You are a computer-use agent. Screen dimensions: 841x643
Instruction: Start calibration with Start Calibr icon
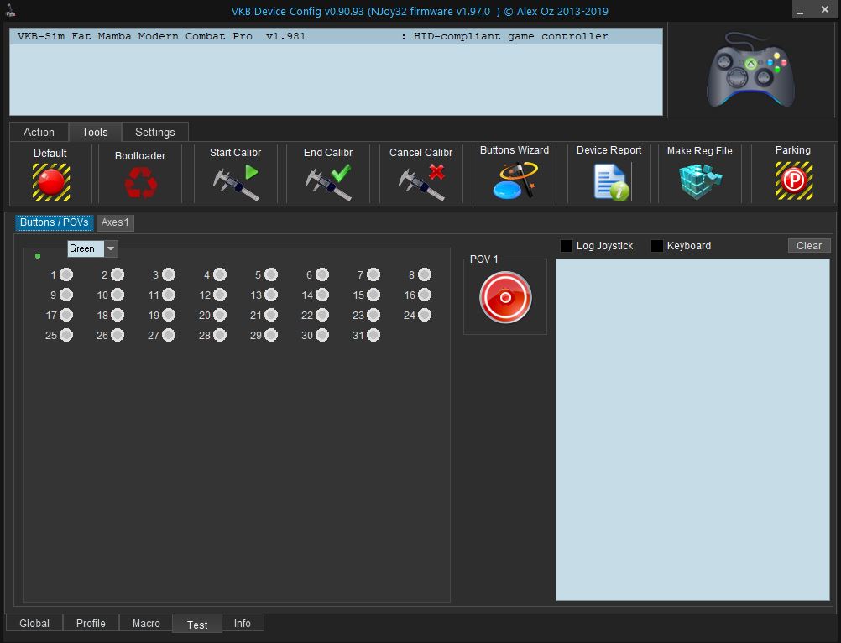pos(236,182)
